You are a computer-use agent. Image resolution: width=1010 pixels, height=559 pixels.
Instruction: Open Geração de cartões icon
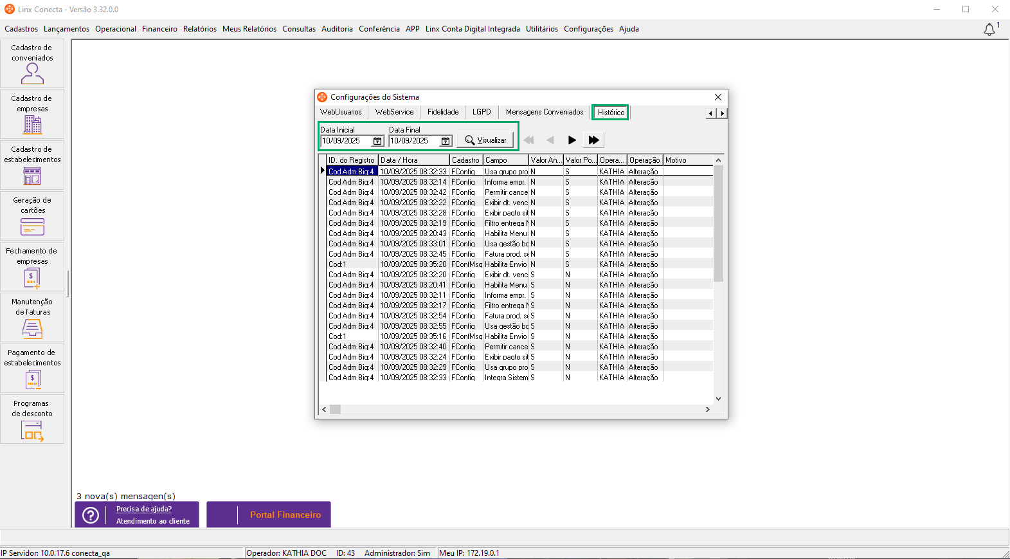(32, 216)
